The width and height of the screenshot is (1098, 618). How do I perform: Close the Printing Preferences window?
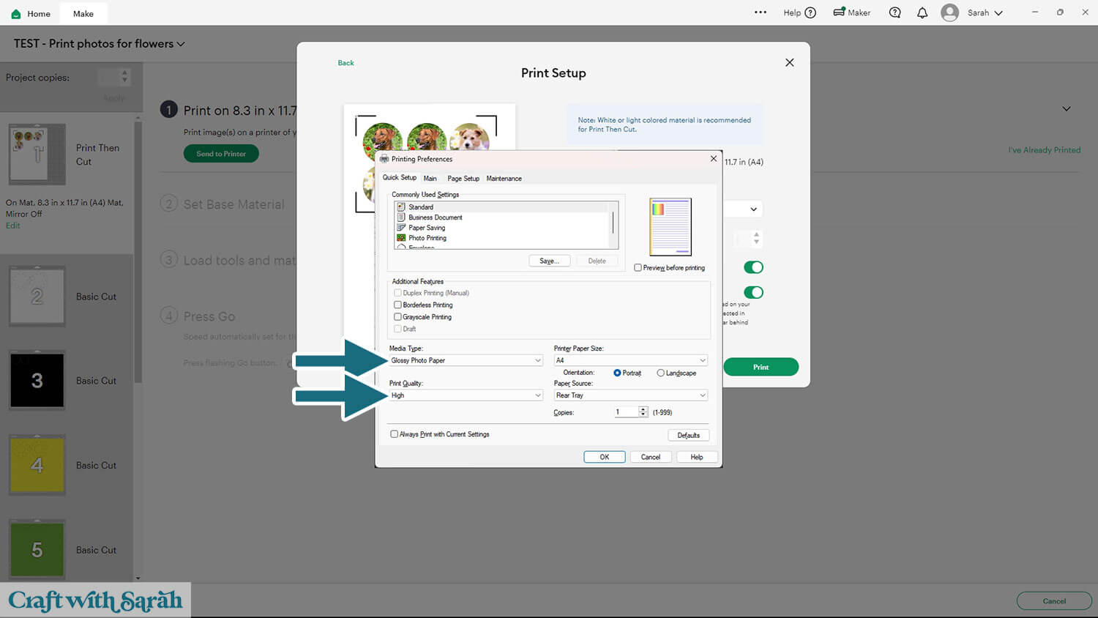[x=714, y=158]
